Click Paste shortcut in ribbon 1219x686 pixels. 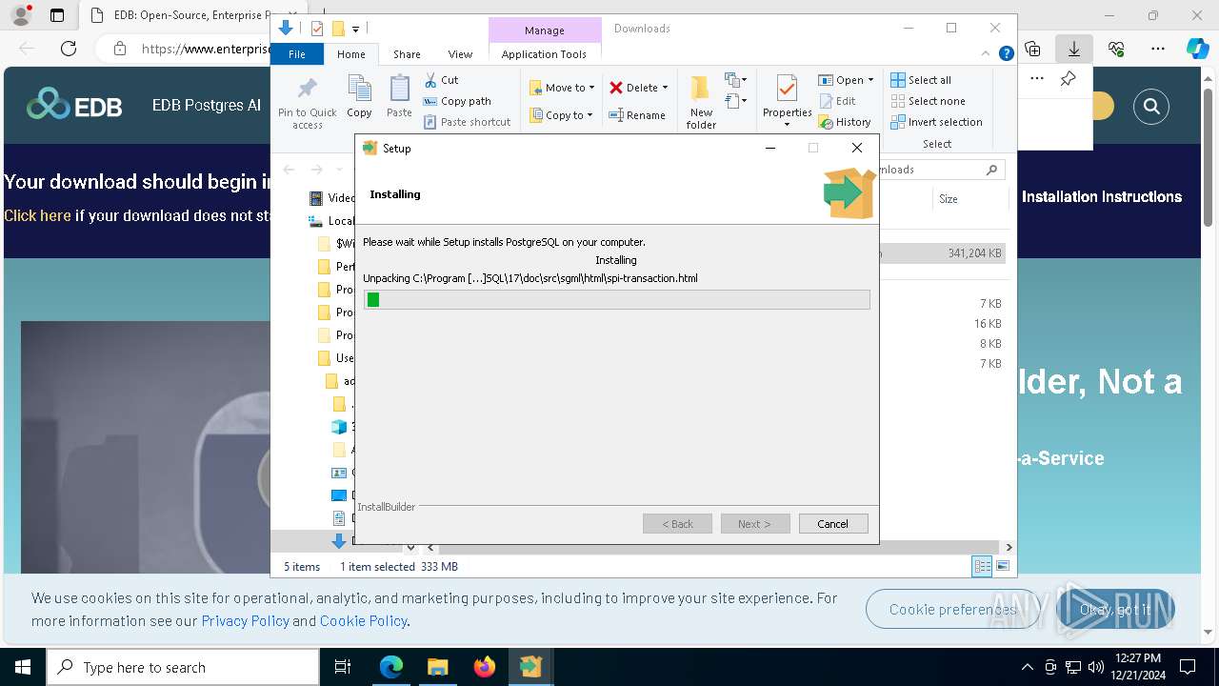point(467,122)
